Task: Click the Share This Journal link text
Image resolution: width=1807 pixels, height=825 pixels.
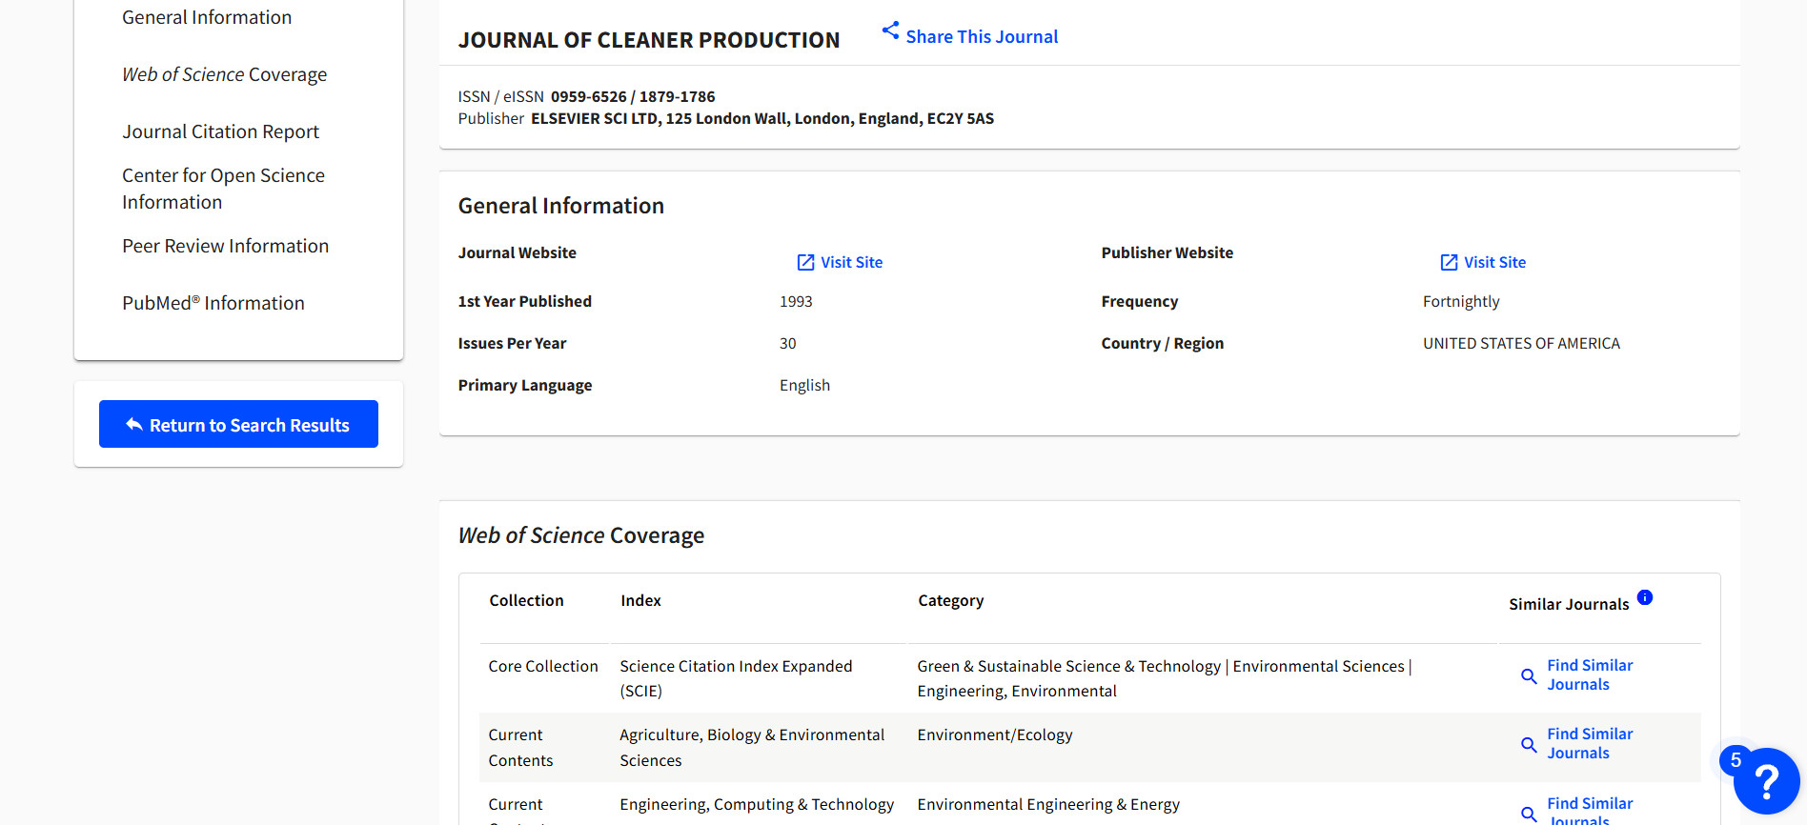Action: click(982, 36)
